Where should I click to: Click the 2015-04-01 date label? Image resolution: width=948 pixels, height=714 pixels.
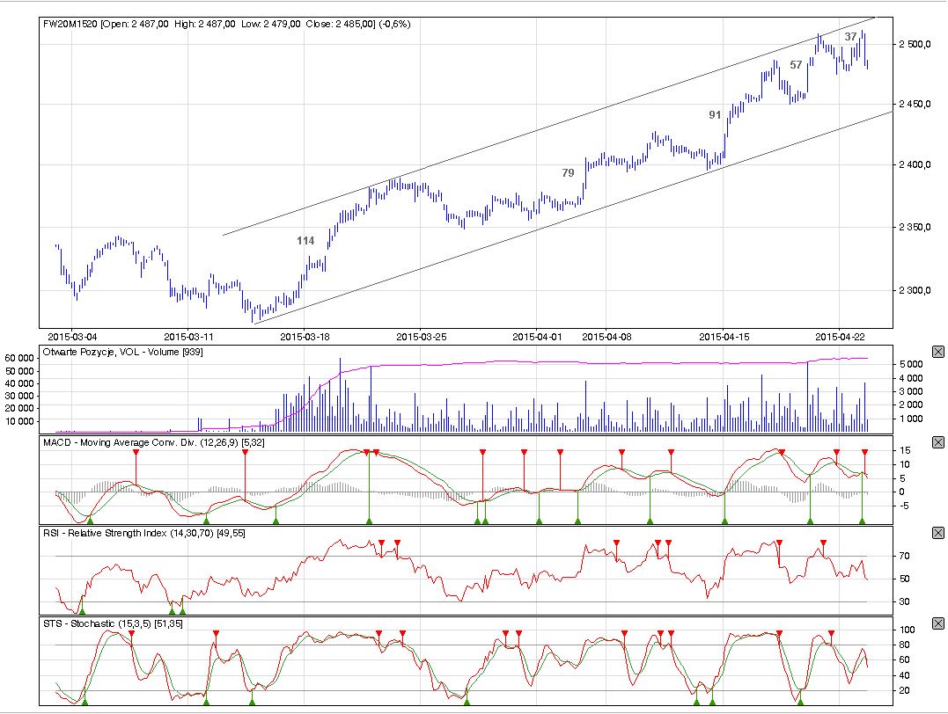pyautogui.click(x=537, y=337)
